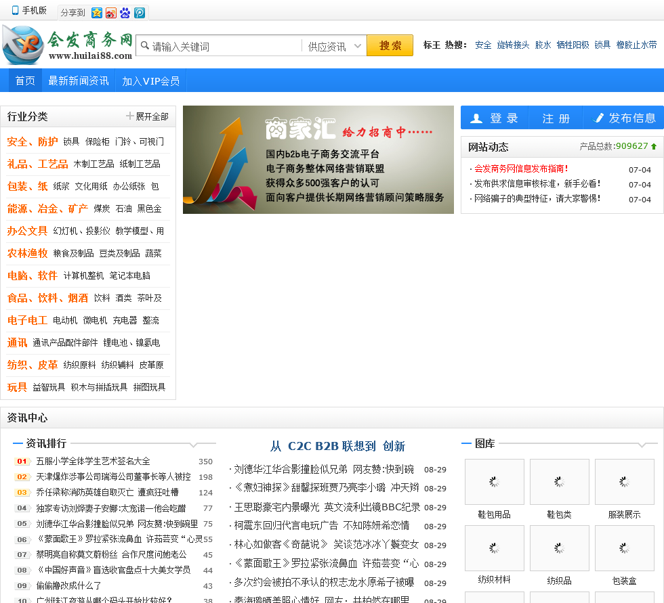Open 加入VIP会员 nav item

pos(150,81)
